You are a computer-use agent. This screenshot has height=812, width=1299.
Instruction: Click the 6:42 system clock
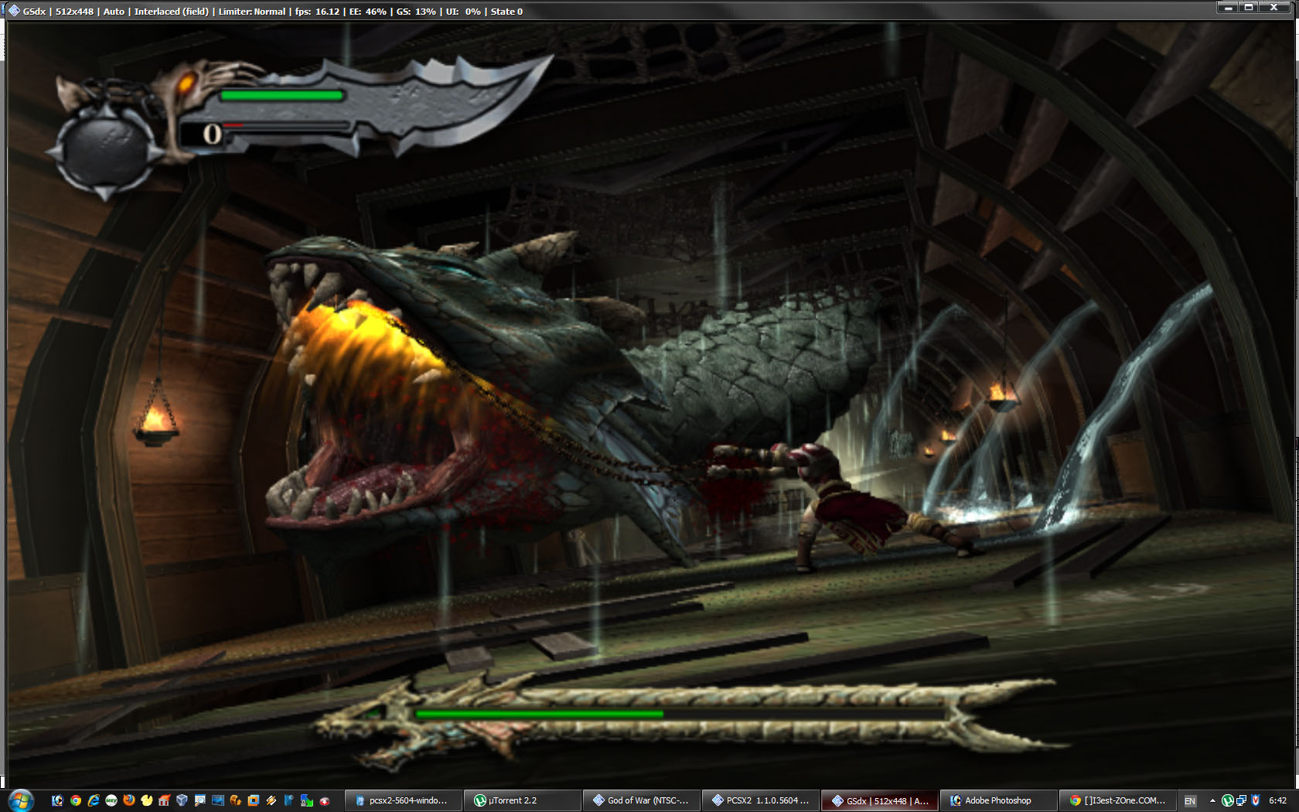[1278, 801]
